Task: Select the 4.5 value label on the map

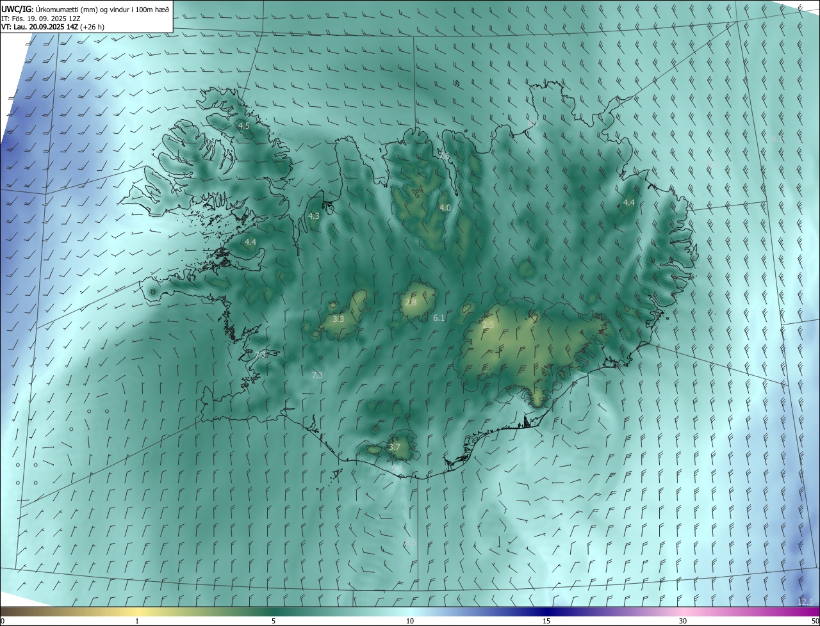Action: point(243,126)
